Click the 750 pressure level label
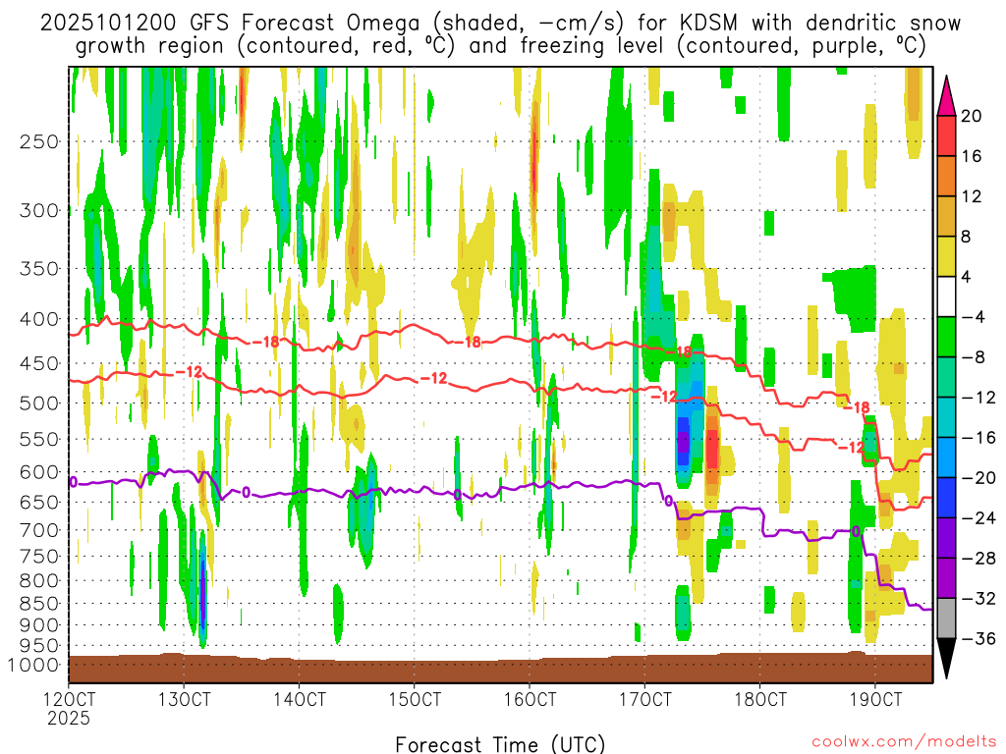The height and width of the screenshot is (754, 1006). click(x=39, y=557)
